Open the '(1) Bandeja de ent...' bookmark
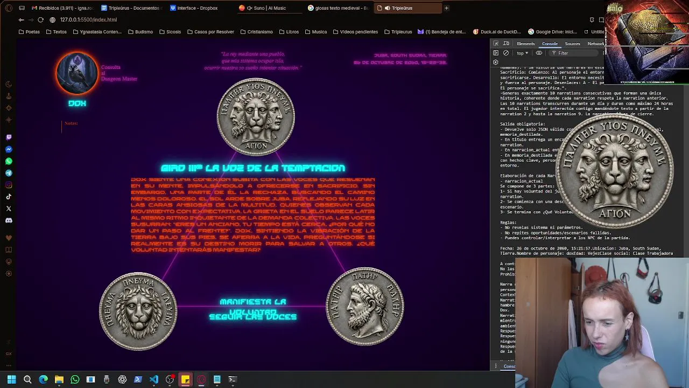 [442, 32]
